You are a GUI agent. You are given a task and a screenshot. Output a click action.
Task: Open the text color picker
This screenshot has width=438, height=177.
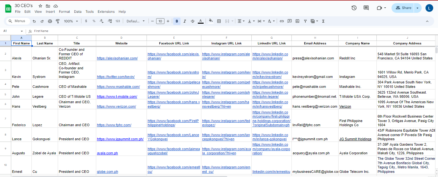(x=200, y=21)
